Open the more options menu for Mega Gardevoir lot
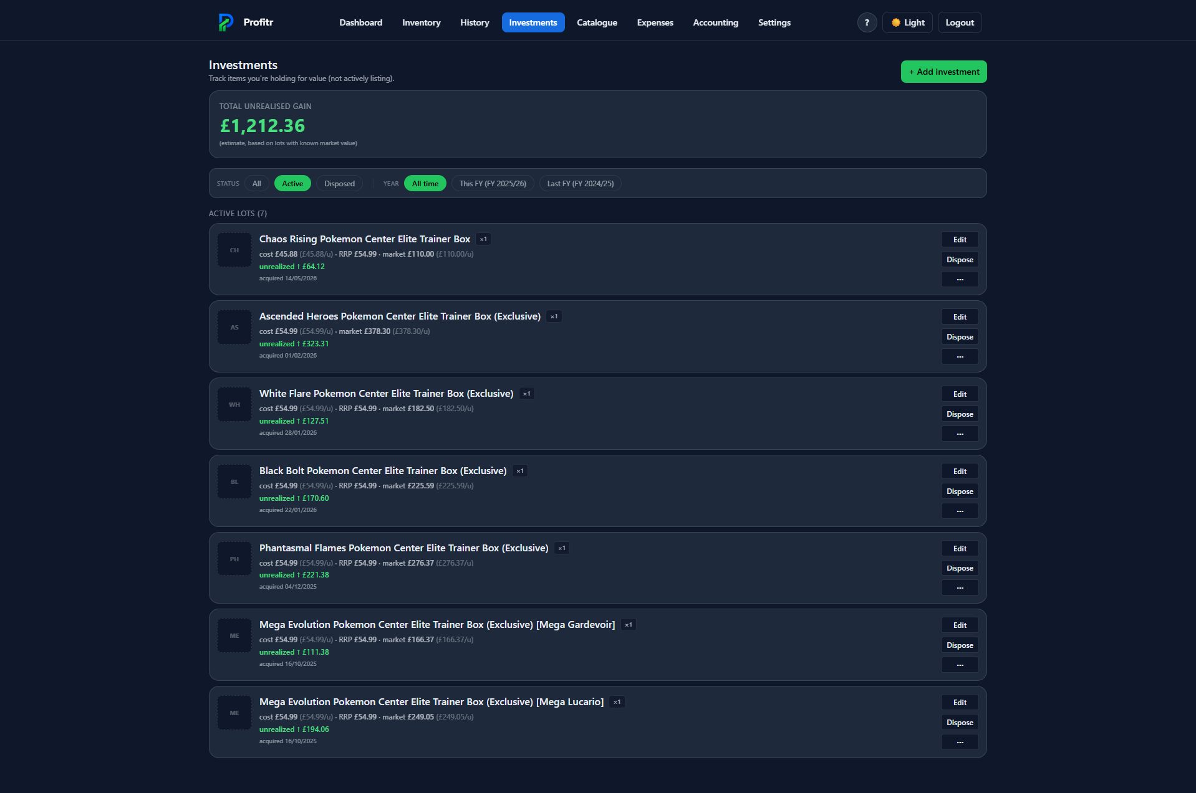This screenshot has height=793, width=1196. 960,665
